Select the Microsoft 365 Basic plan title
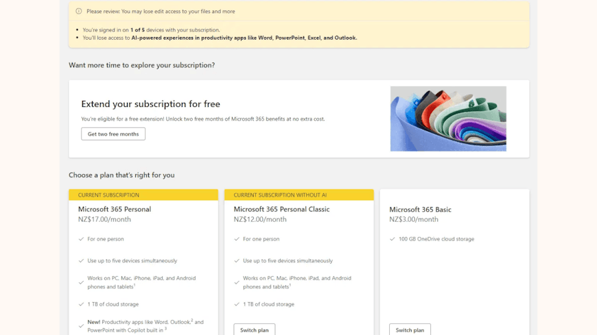 pos(421,210)
